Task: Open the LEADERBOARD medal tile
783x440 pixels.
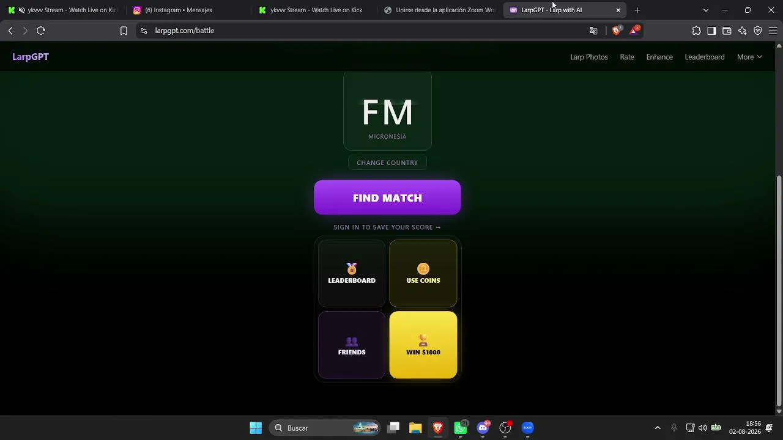Action: (352, 273)
